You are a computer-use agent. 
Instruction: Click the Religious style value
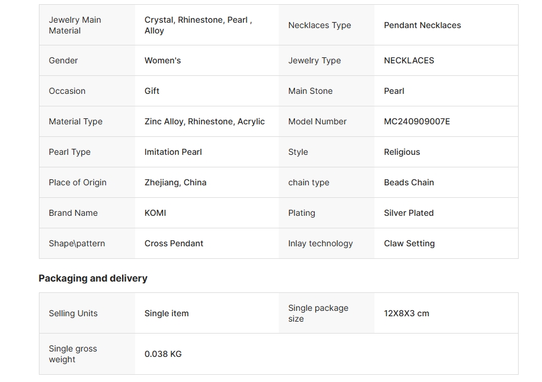402,152
